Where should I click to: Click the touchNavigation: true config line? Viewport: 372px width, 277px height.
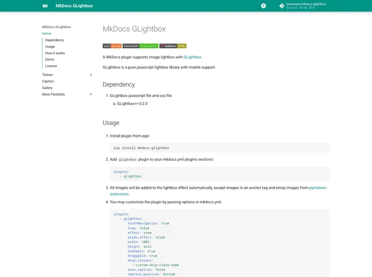pos(148,223)
